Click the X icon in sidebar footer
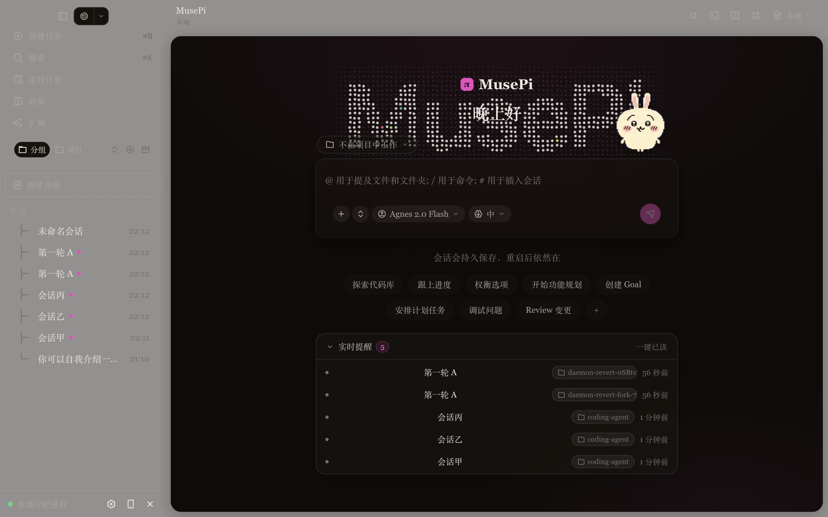The width and height of the screenshot is (828, 517). 150,504
